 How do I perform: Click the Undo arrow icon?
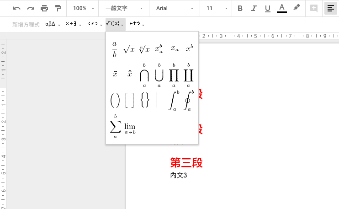click(17, 8)
